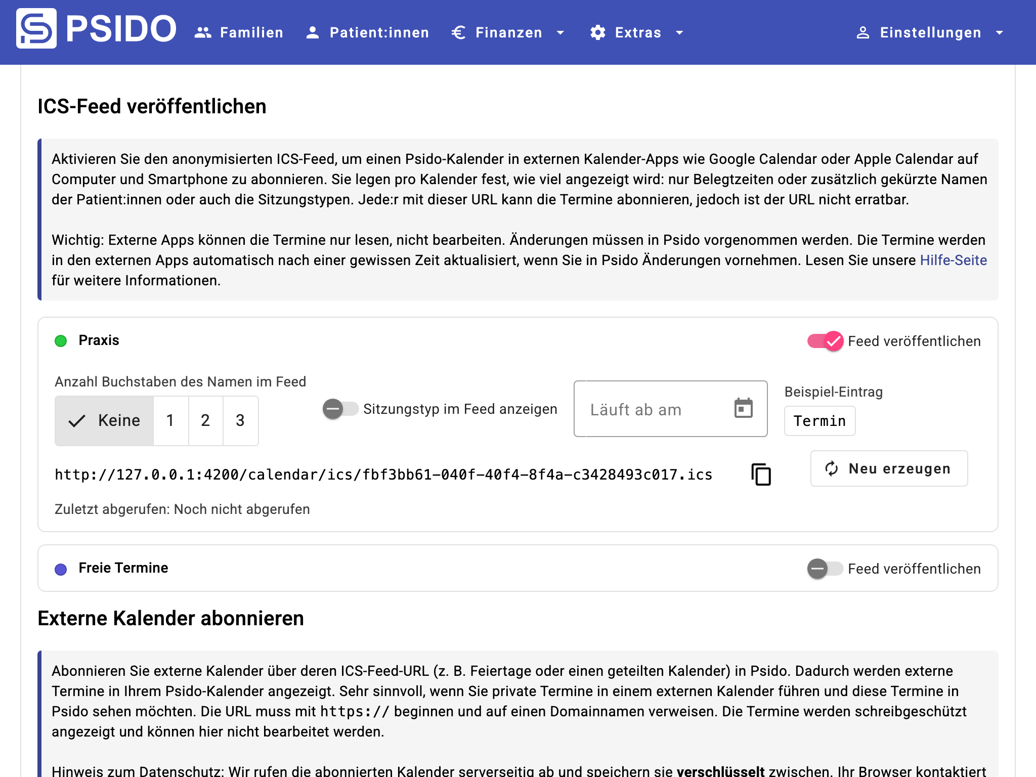Select 2 letters of name in feed
The image size is (1036, 777).
click(x=206, y=420)
